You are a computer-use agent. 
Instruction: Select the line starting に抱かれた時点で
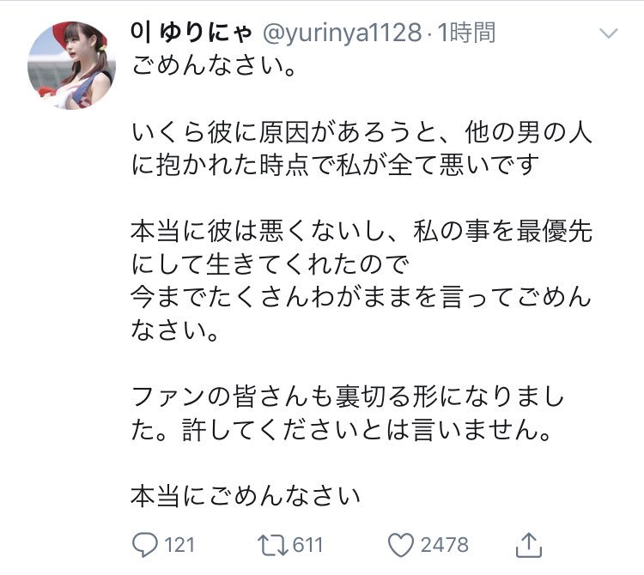(335, 165)
